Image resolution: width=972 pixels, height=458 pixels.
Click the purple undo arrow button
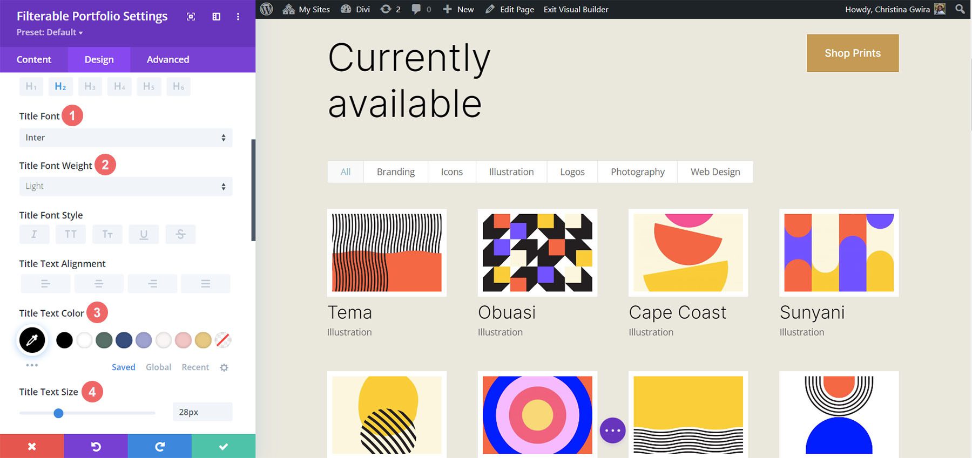pyautogui.click(x=96, y=446)
